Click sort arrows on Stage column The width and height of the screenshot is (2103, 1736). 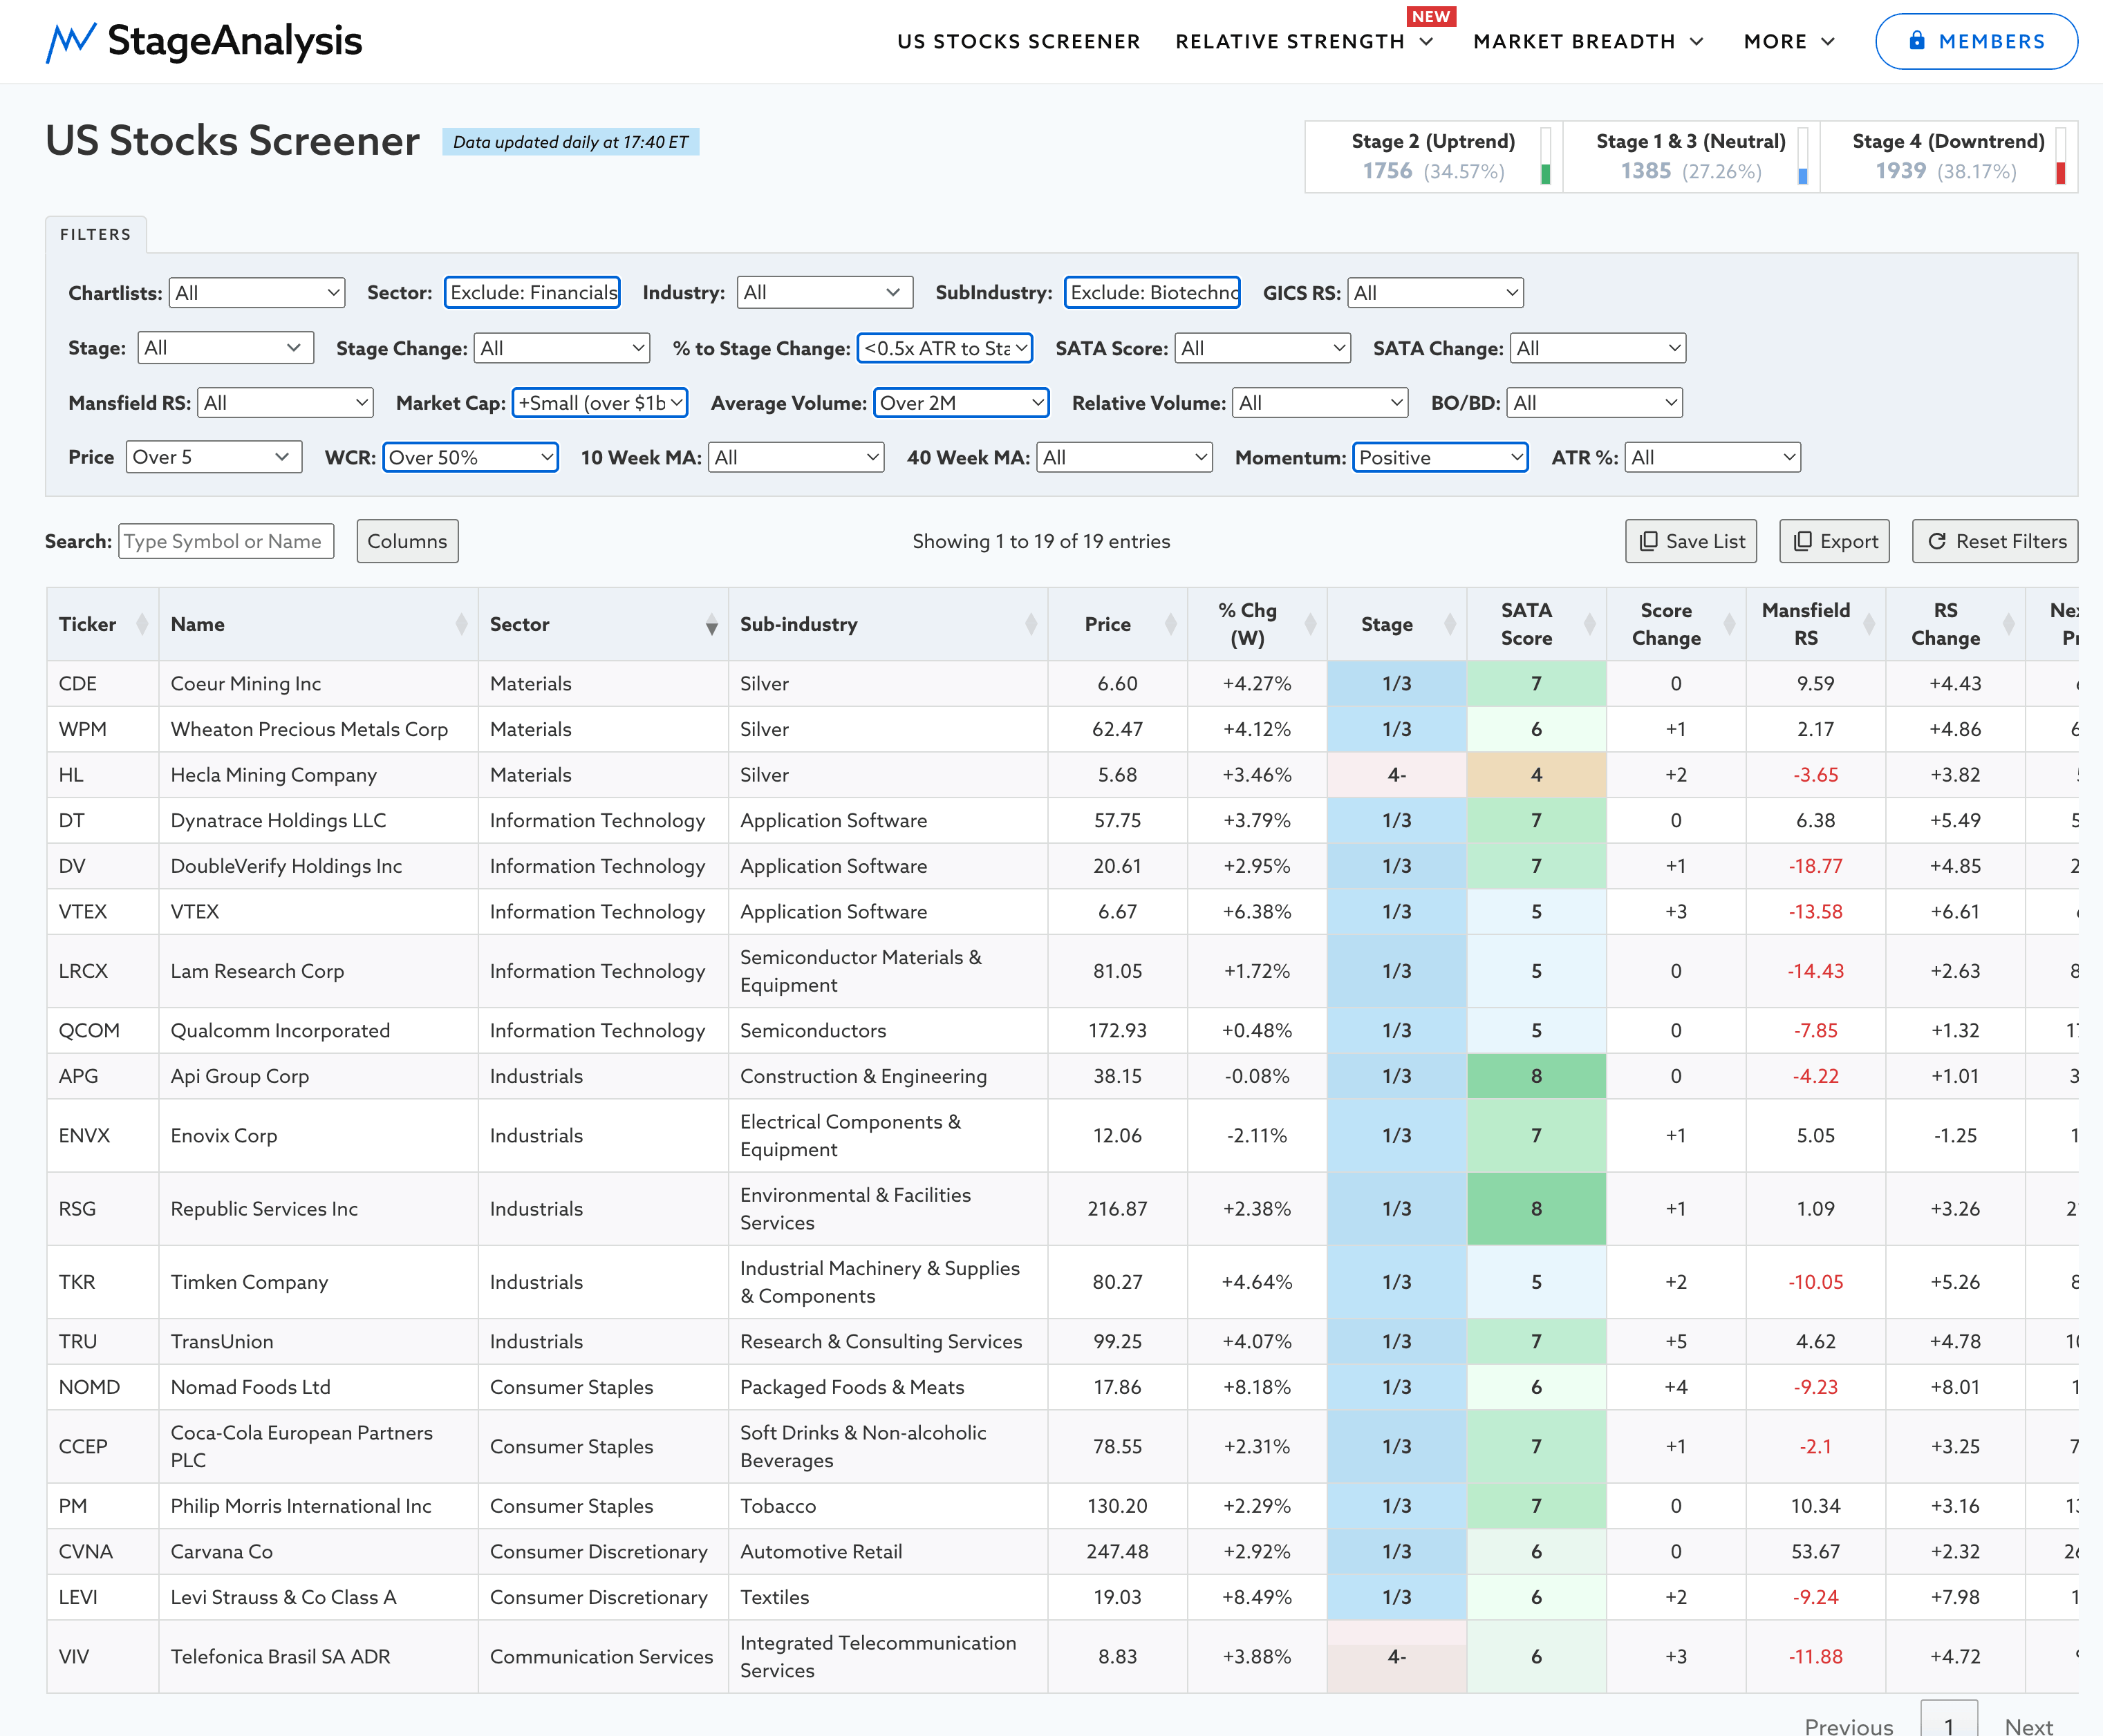(x=1450, y=624)
